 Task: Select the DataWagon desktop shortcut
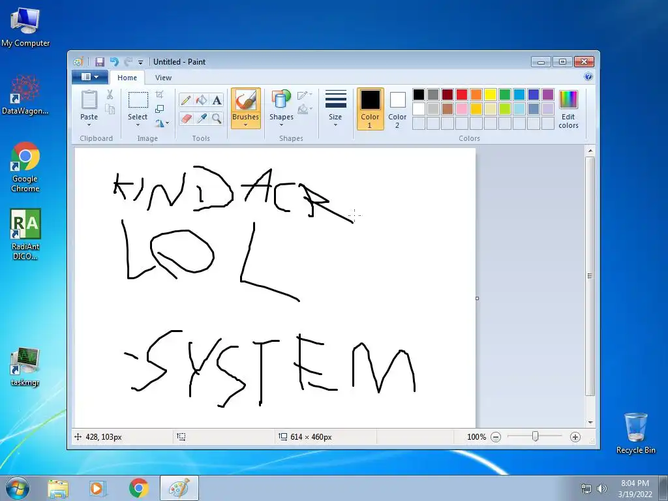pos(25,95)
